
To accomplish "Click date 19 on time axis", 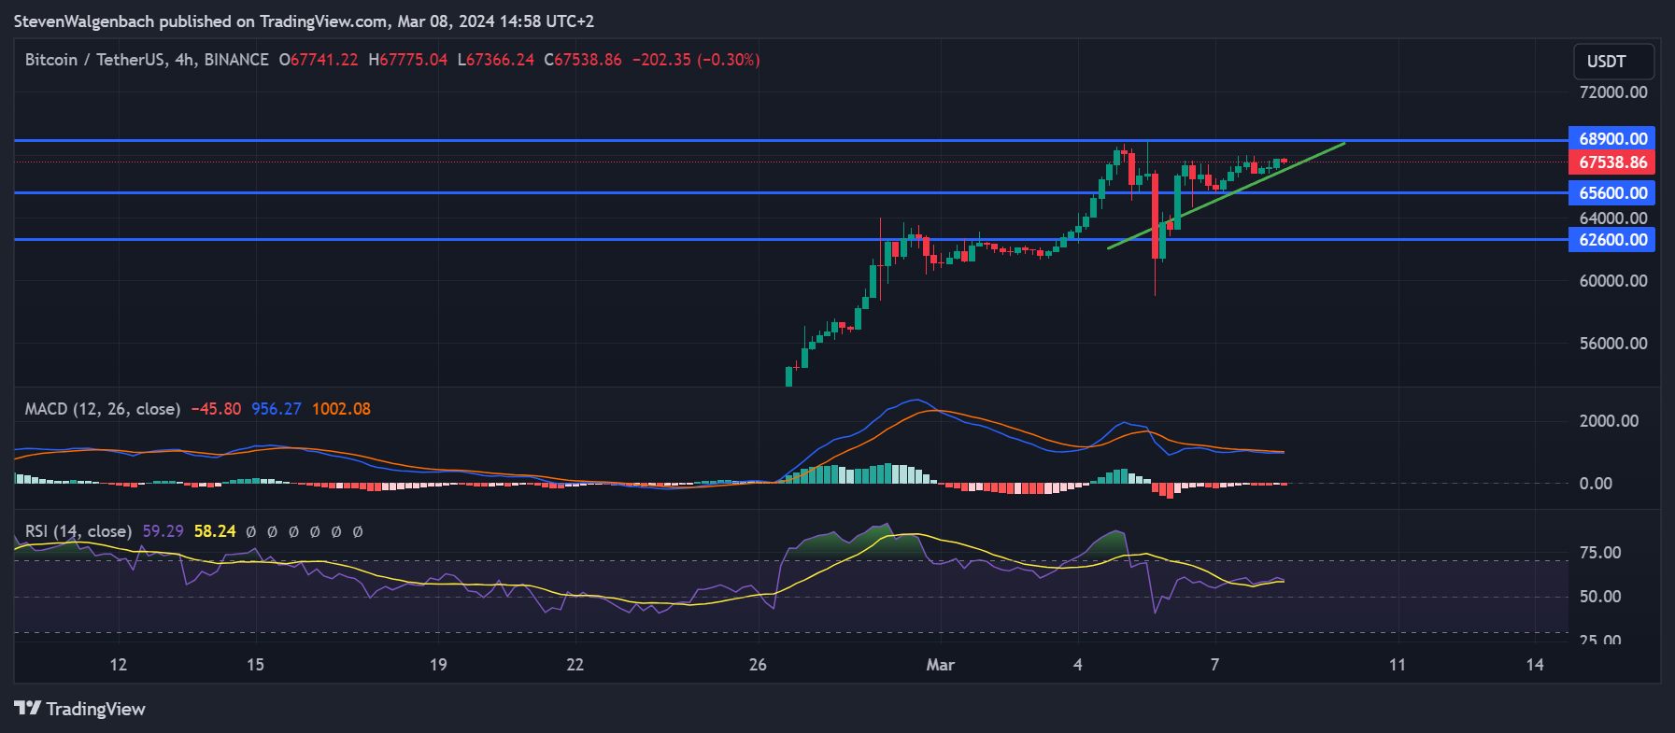I will [438, 665].
